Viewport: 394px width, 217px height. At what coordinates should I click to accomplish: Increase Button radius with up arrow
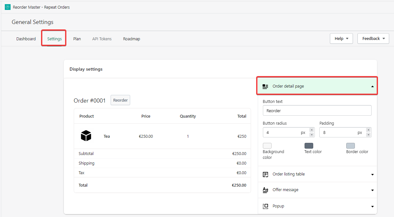click(312, 130)
